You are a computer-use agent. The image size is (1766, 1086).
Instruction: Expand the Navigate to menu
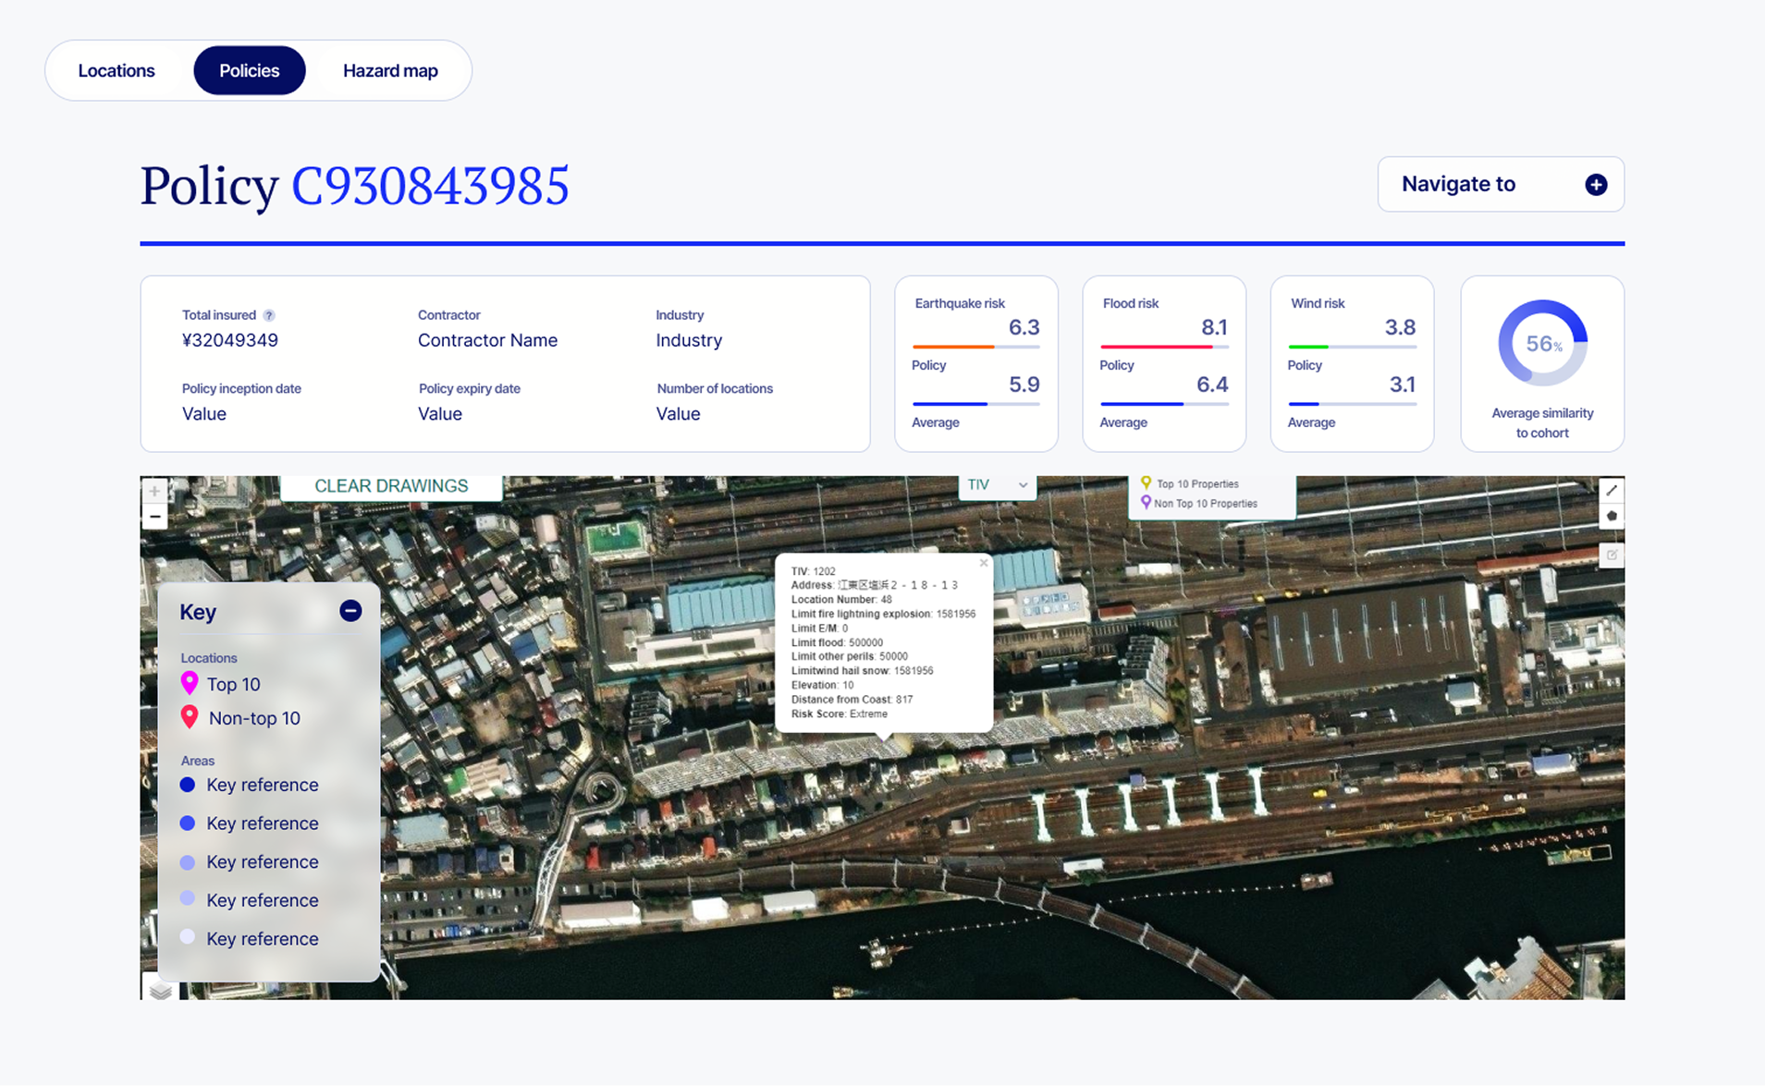click(x=1500, y=184)
